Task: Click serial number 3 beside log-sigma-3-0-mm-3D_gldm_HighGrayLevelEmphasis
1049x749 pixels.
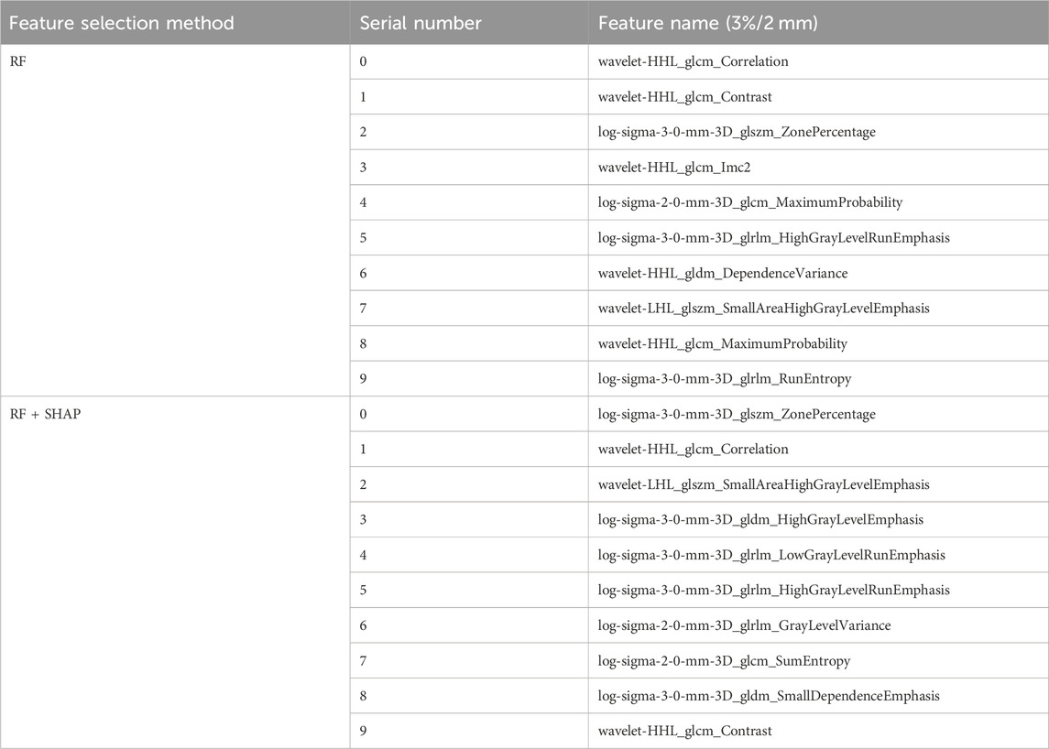Action: click(364, 519)
